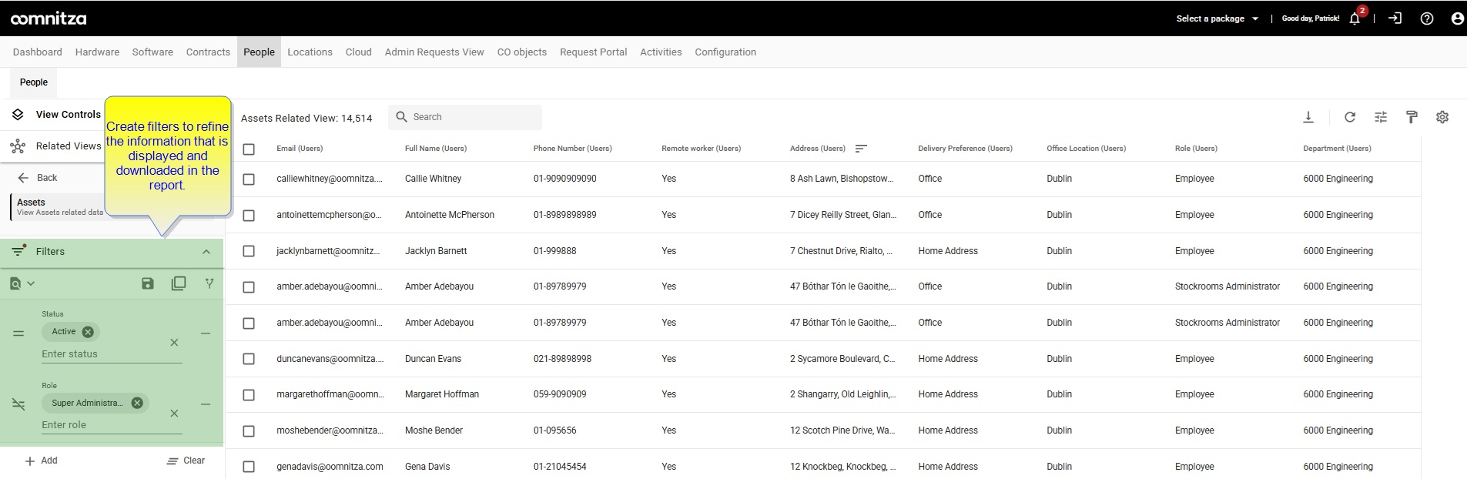Select the Callie Whitney row checkbox
Viewport: 1477px width, 479px height.
pos(249,179)
